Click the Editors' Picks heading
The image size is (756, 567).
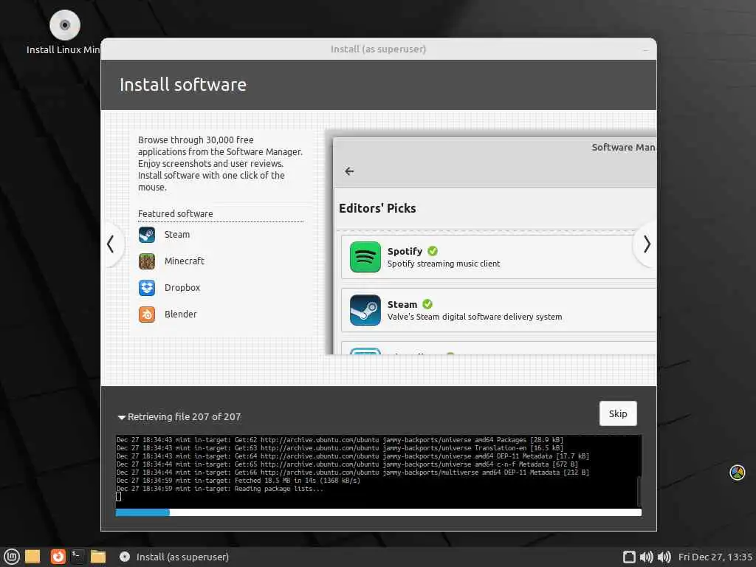(x=377, y=208)
